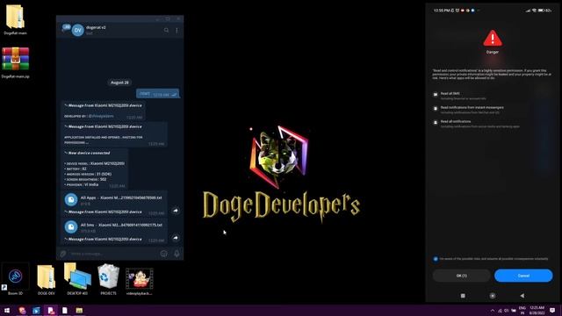Image resolution: width=562 pixels, height=316 pixels.
Task: Tap the phone home circle button
Action: pyautogui.click(x=493, y=296)
